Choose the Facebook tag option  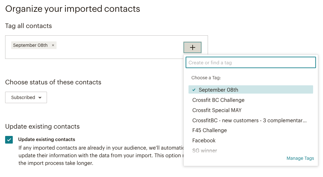tap(204, 140)
